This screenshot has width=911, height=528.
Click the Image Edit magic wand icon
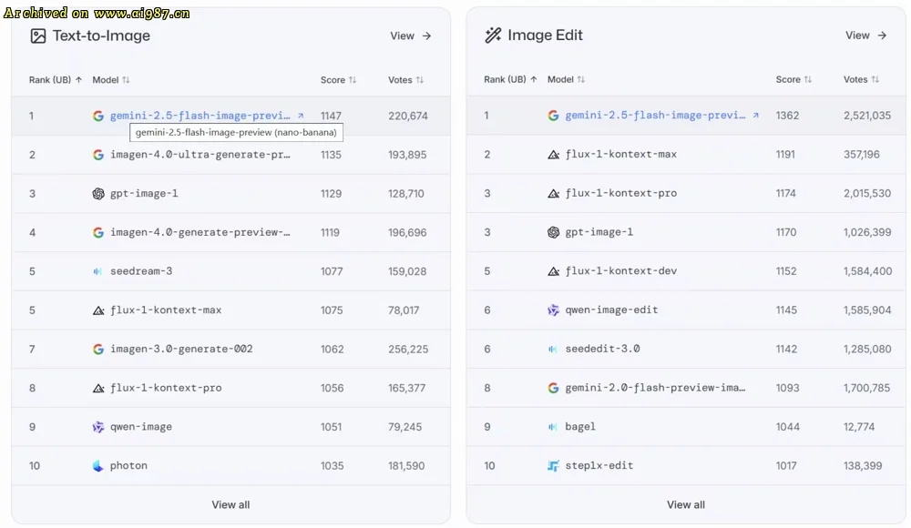pos(493,36)
